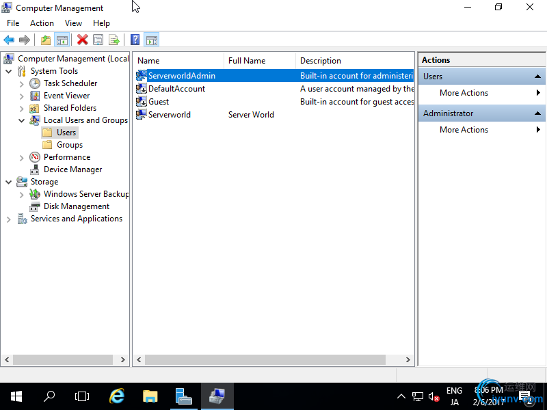The image size is (547, 410).
Task: Collapse the Storage node
Action: 9,182
